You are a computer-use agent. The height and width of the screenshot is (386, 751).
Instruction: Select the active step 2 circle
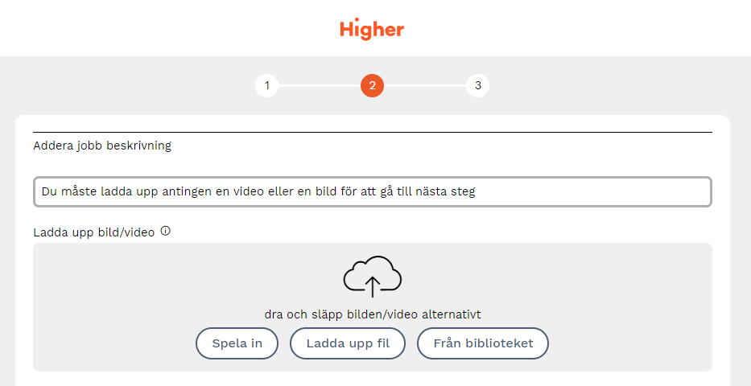click(x=372, y=85)
